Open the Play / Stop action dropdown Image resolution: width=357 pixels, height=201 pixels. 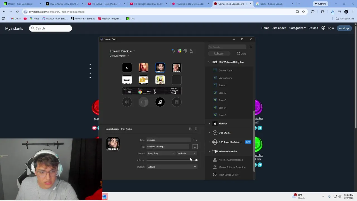[x=161, y=153]
